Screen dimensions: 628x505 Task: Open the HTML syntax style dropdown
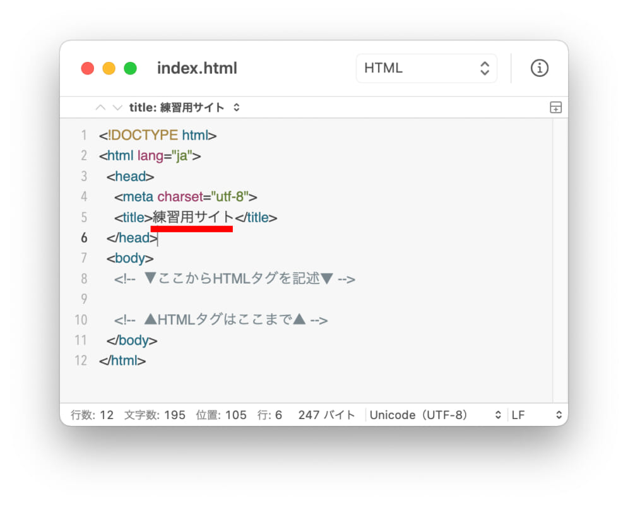[426, 68]
